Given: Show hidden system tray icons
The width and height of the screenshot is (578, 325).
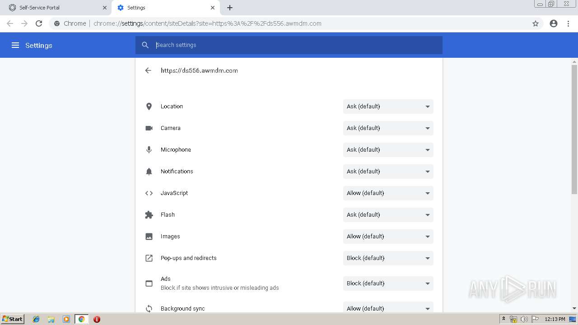Looking at the screenshot, I should pyautogui.click(x=503, y=319).
